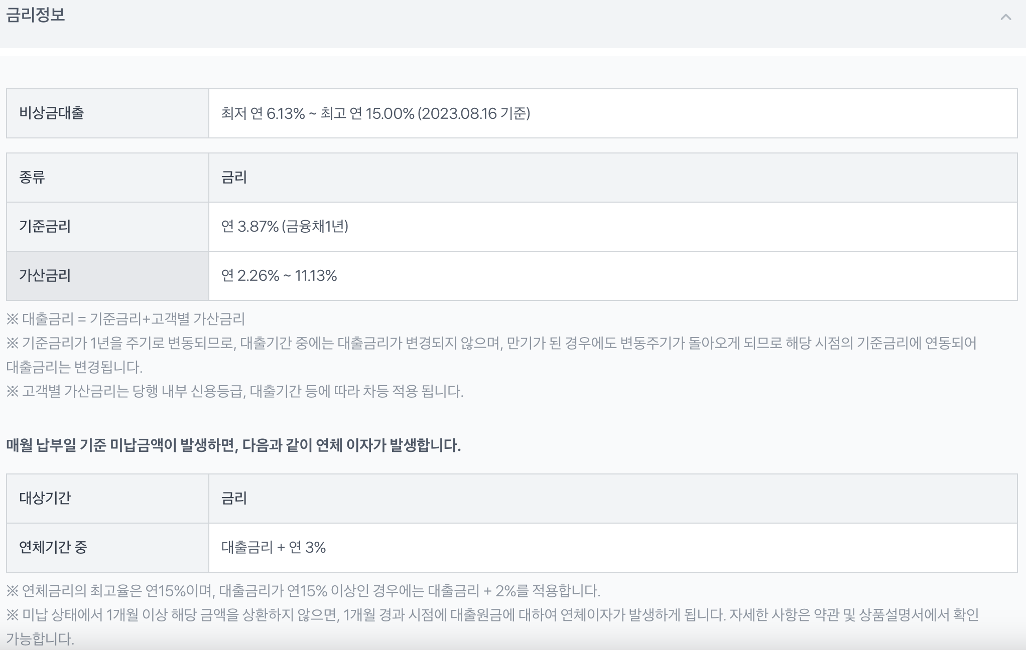
Task: Click the note about 기준금리가 1년을 주기로 변동
Action: 491,344
